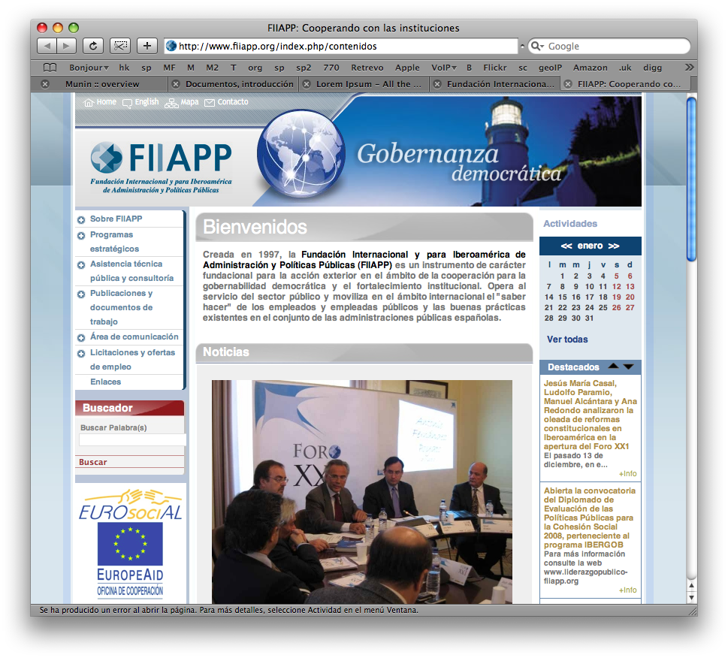Viewport: 728px width, 658px height.
Task: Open the VoIP bookmarks dropdown
Action: [x=444, y=68]
